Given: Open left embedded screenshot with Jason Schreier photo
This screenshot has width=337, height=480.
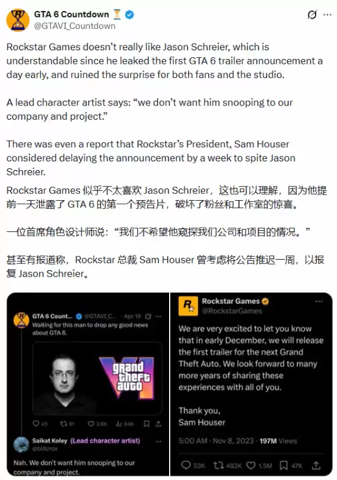Looking at the screenshot, I should click(88, 384).
